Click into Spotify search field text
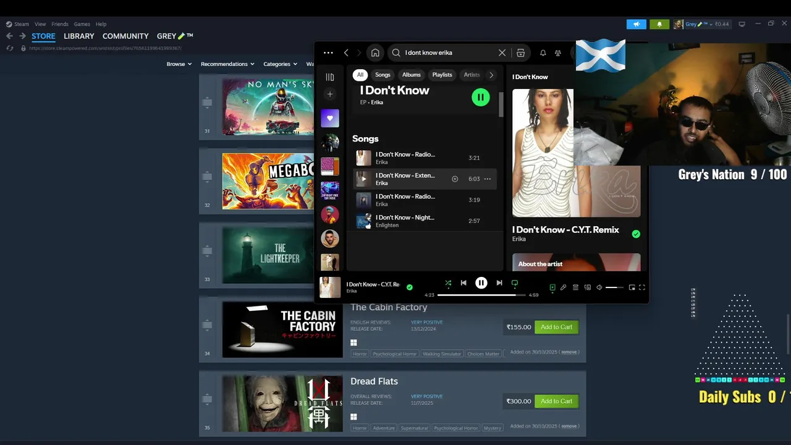 coord(429,53)
